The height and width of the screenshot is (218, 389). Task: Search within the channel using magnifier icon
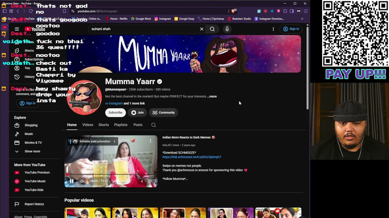click(153, 125)
